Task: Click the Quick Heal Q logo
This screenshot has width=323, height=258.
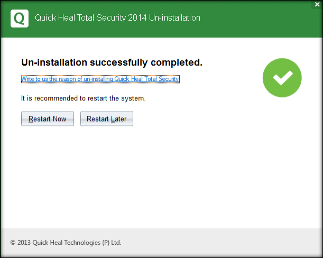Action: pyautogui.click(x=20, y=19)
